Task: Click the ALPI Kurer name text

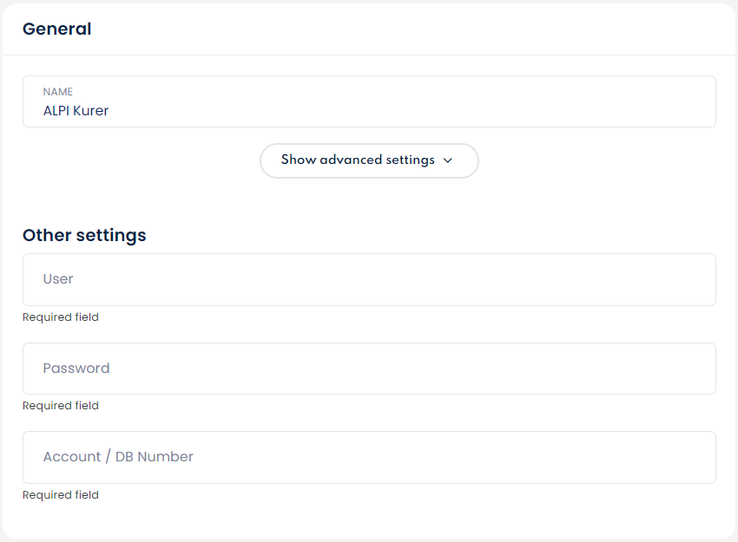Action: [76, 111]
